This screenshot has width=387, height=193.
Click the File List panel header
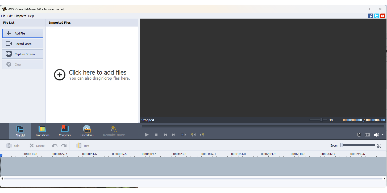tap(9, 23)
